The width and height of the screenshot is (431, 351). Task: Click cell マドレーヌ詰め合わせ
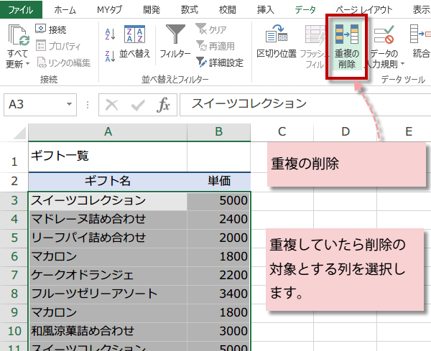tap(108, 220)
